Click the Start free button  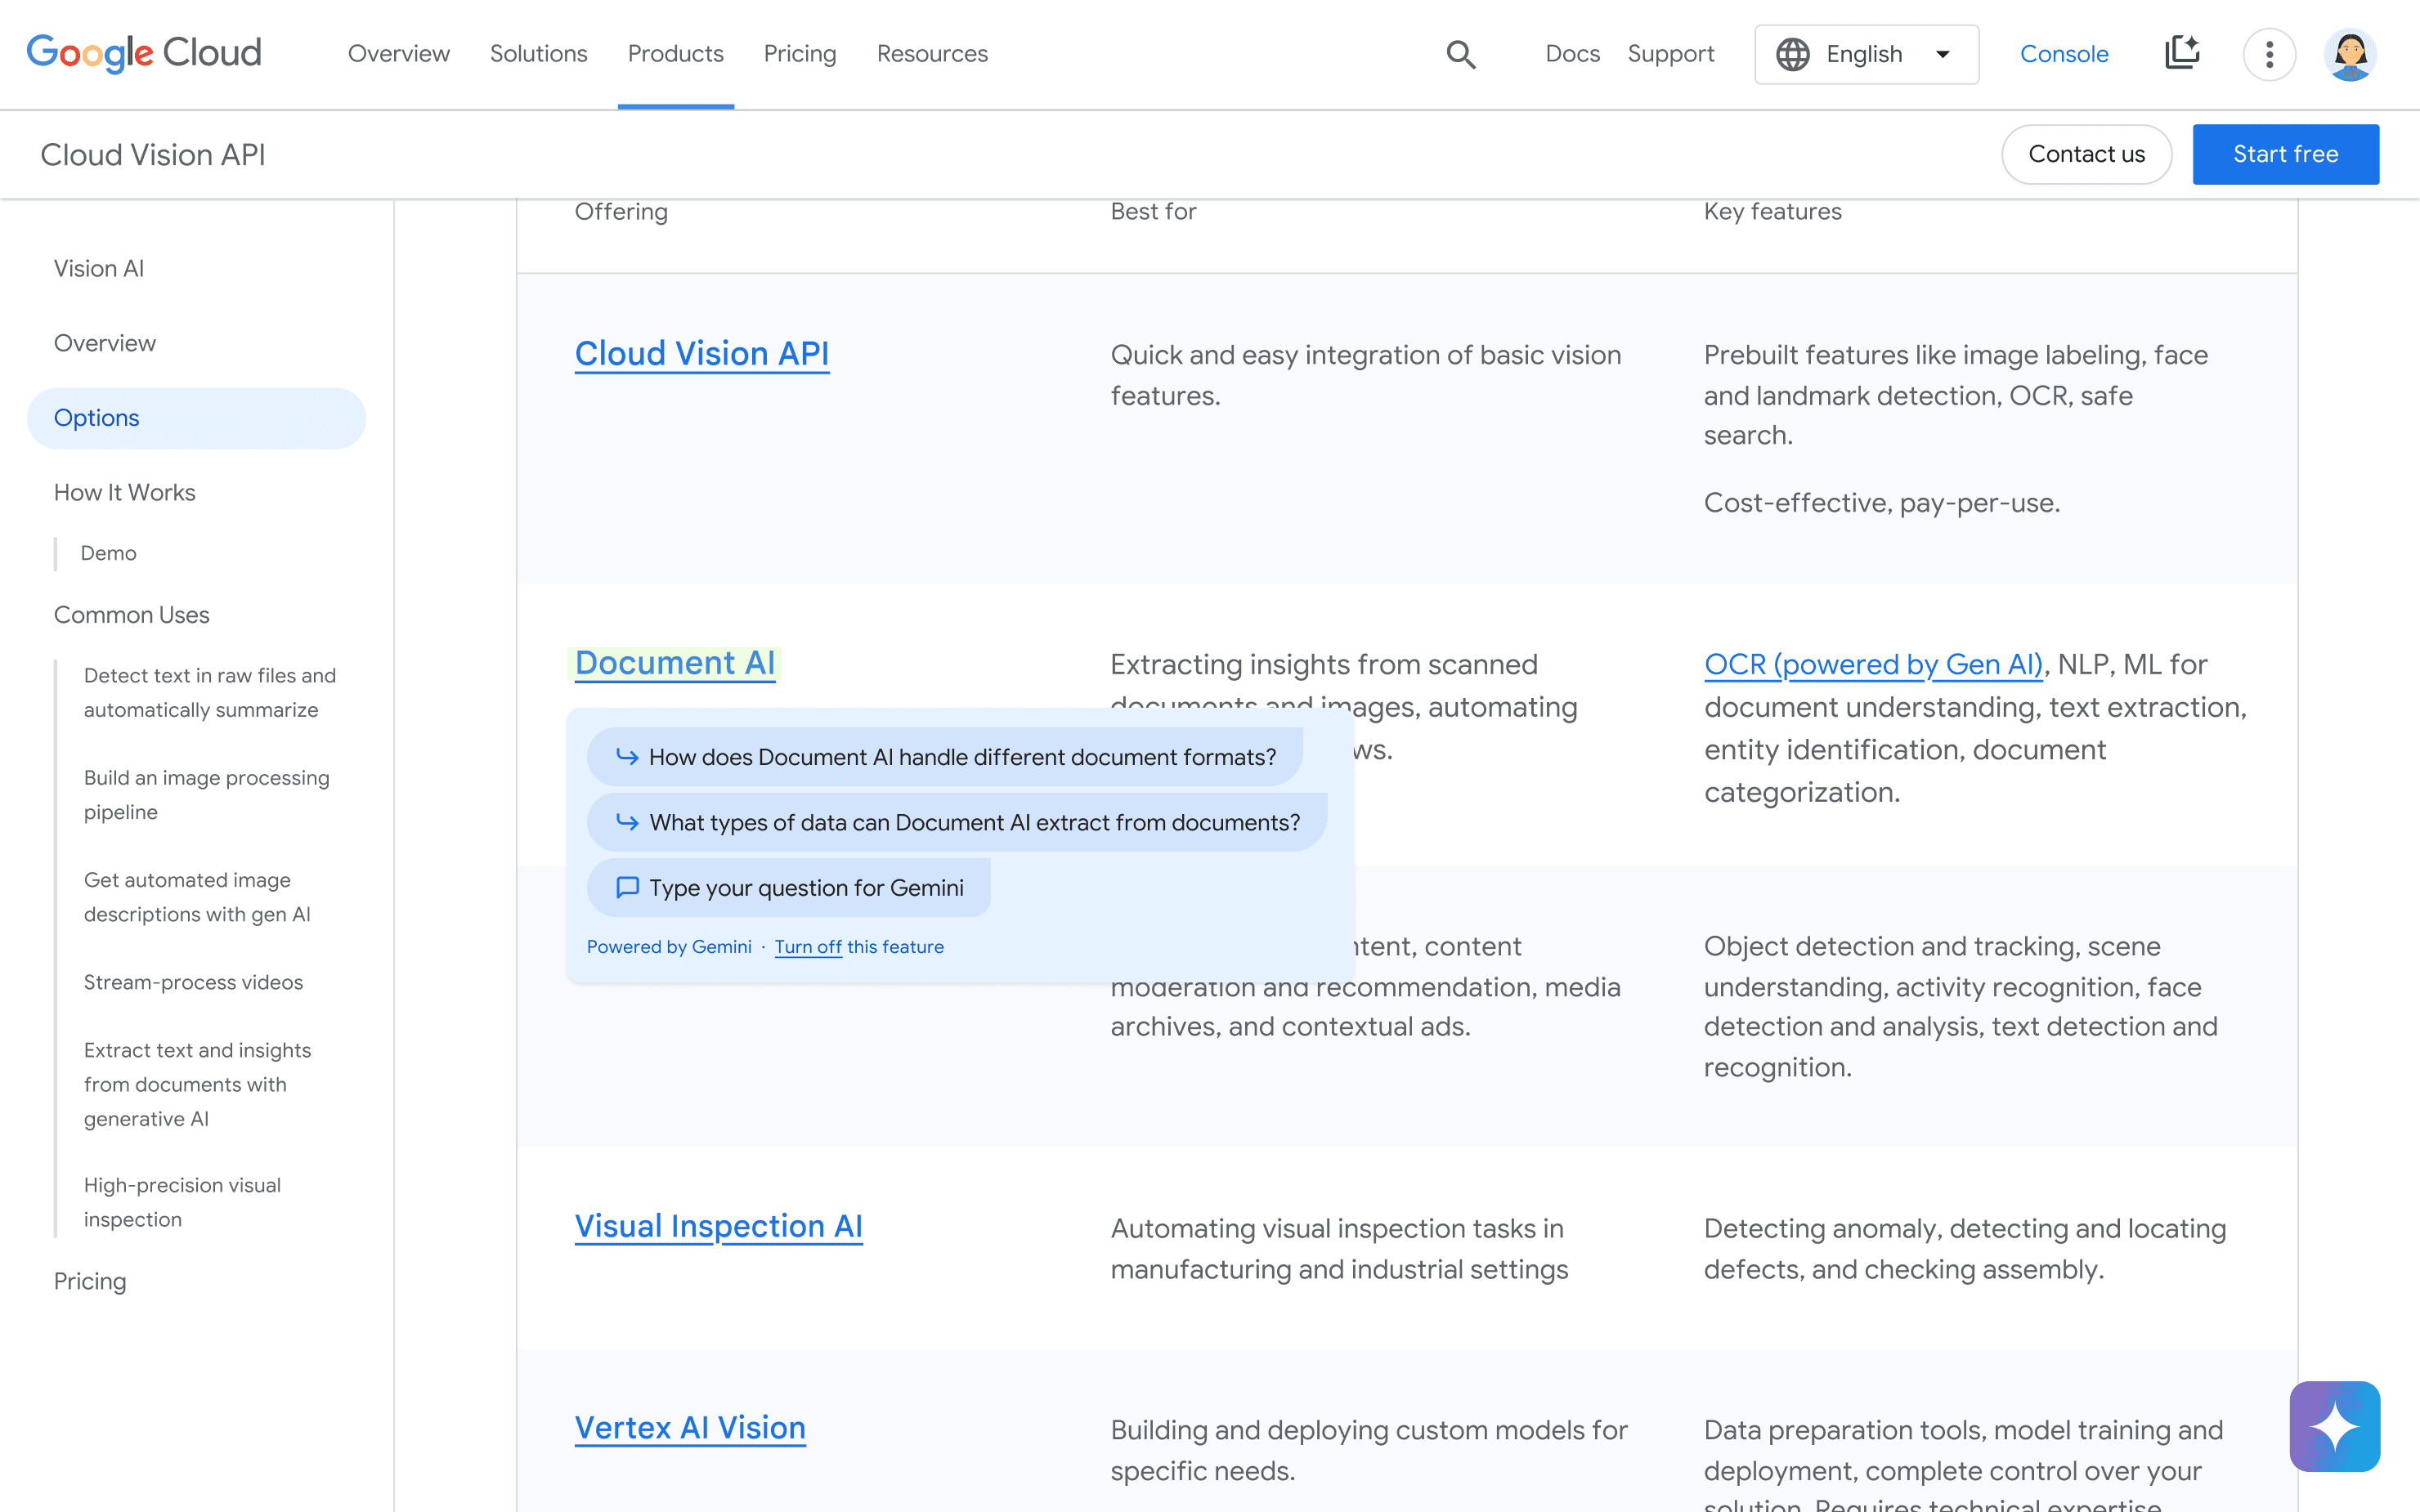coord(2285,154)
